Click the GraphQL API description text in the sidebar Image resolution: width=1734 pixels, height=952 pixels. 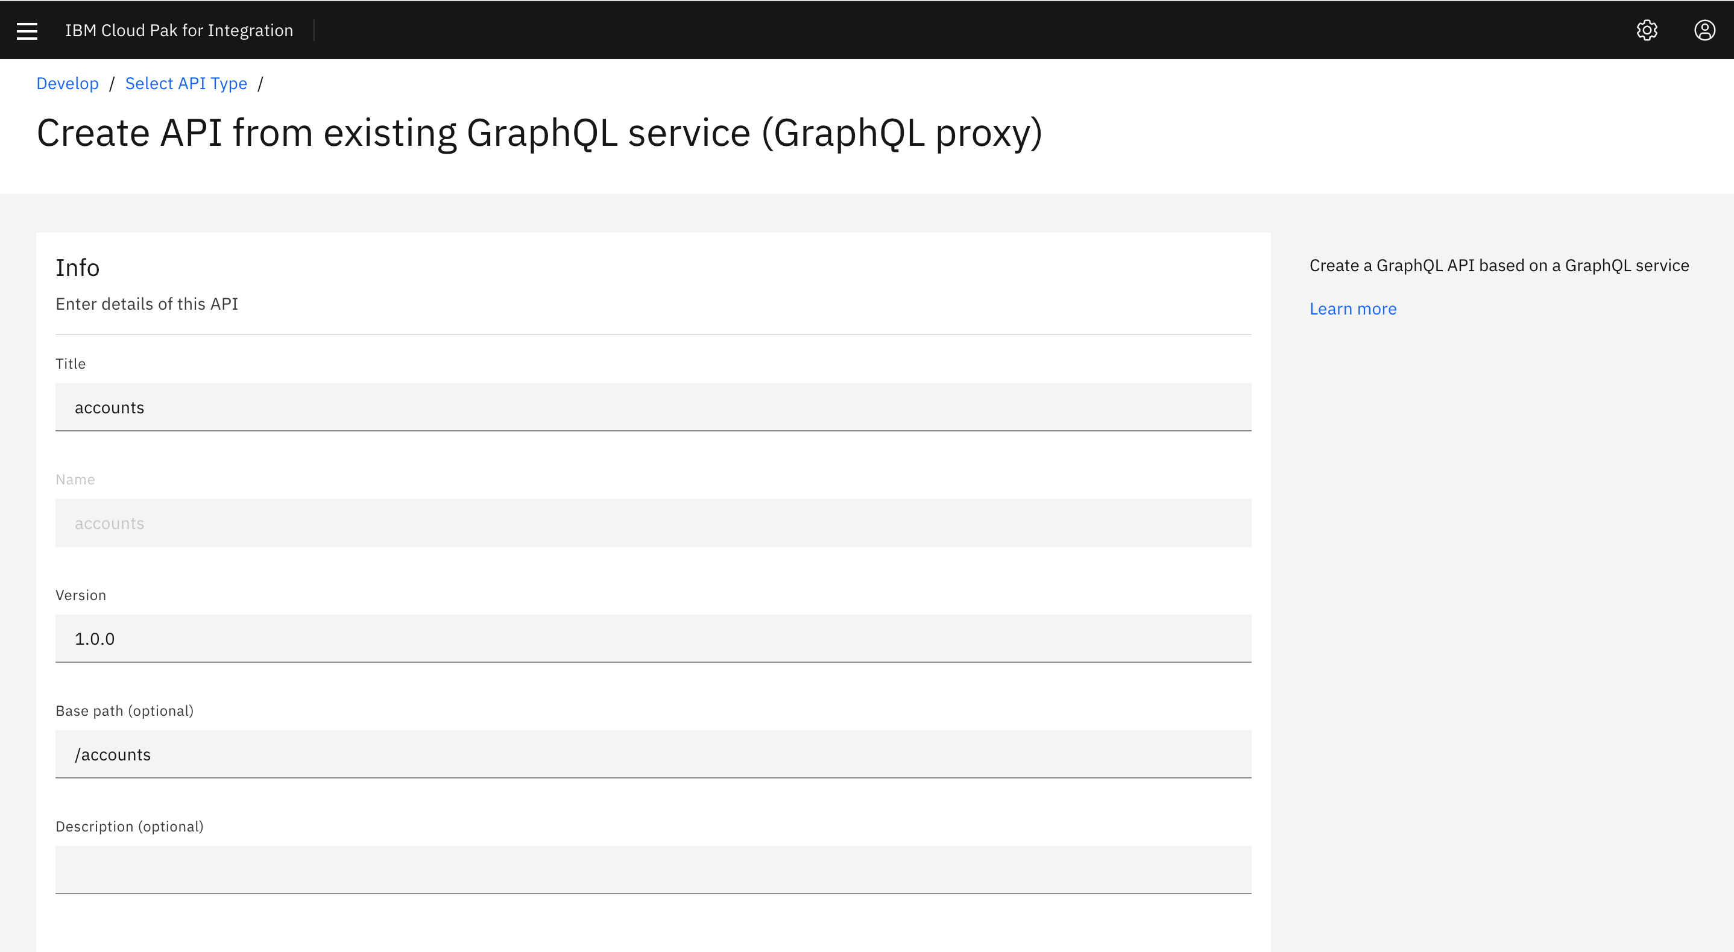(x=1498, y=265)
